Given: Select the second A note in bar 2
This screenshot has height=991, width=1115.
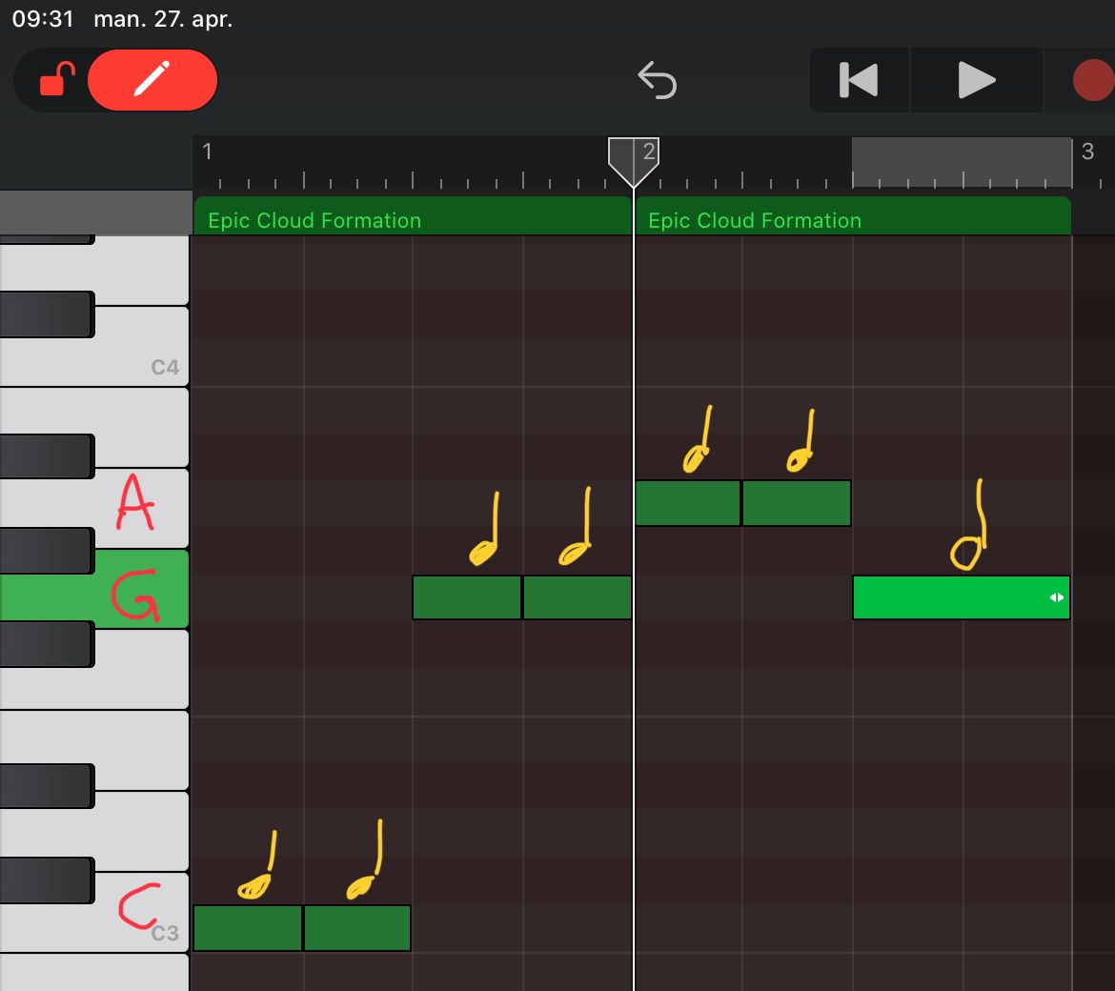Looking at the screenshot, I should coord(797,503).
